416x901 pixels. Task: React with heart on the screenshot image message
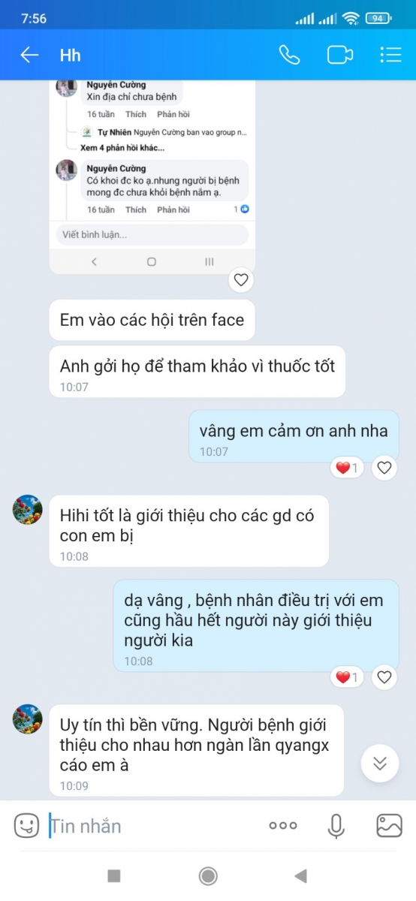pos(241,280)
